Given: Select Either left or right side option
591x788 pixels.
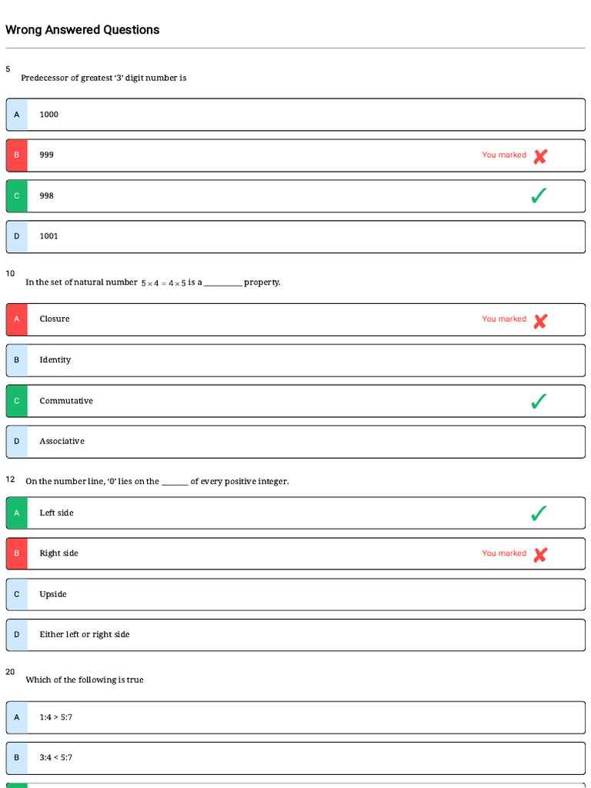Looking at the screenshot, I should coord(295,635).
